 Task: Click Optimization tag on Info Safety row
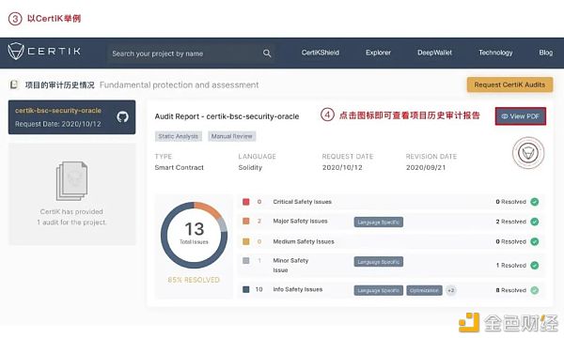pos(425,291)
